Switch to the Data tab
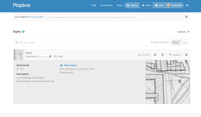 pos(159,5)
